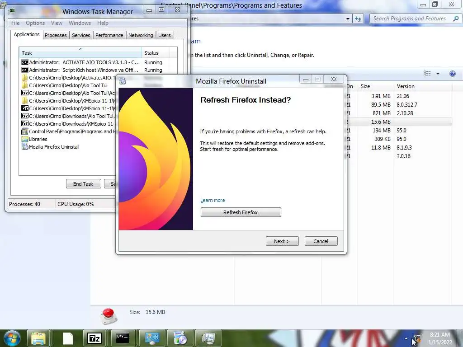The image size is (463, 347).
Task: Open Windows Explorer from the taskbar
Action: point(38,338)
